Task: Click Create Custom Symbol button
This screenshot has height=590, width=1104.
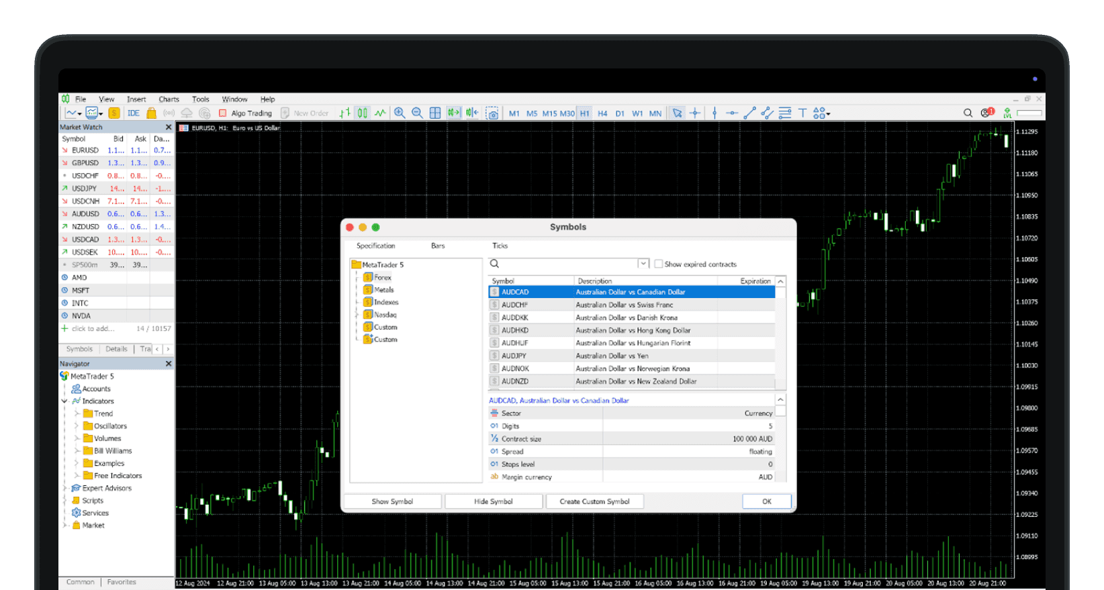Action: 595,501
